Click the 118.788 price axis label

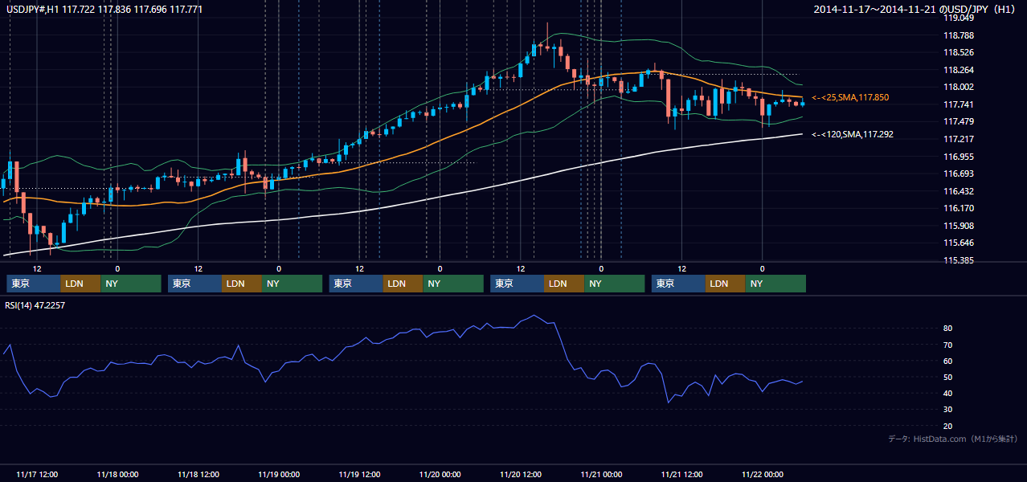point(958,35)
